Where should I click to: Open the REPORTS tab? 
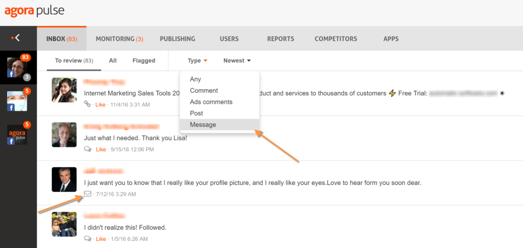click(x=280, y=39)
